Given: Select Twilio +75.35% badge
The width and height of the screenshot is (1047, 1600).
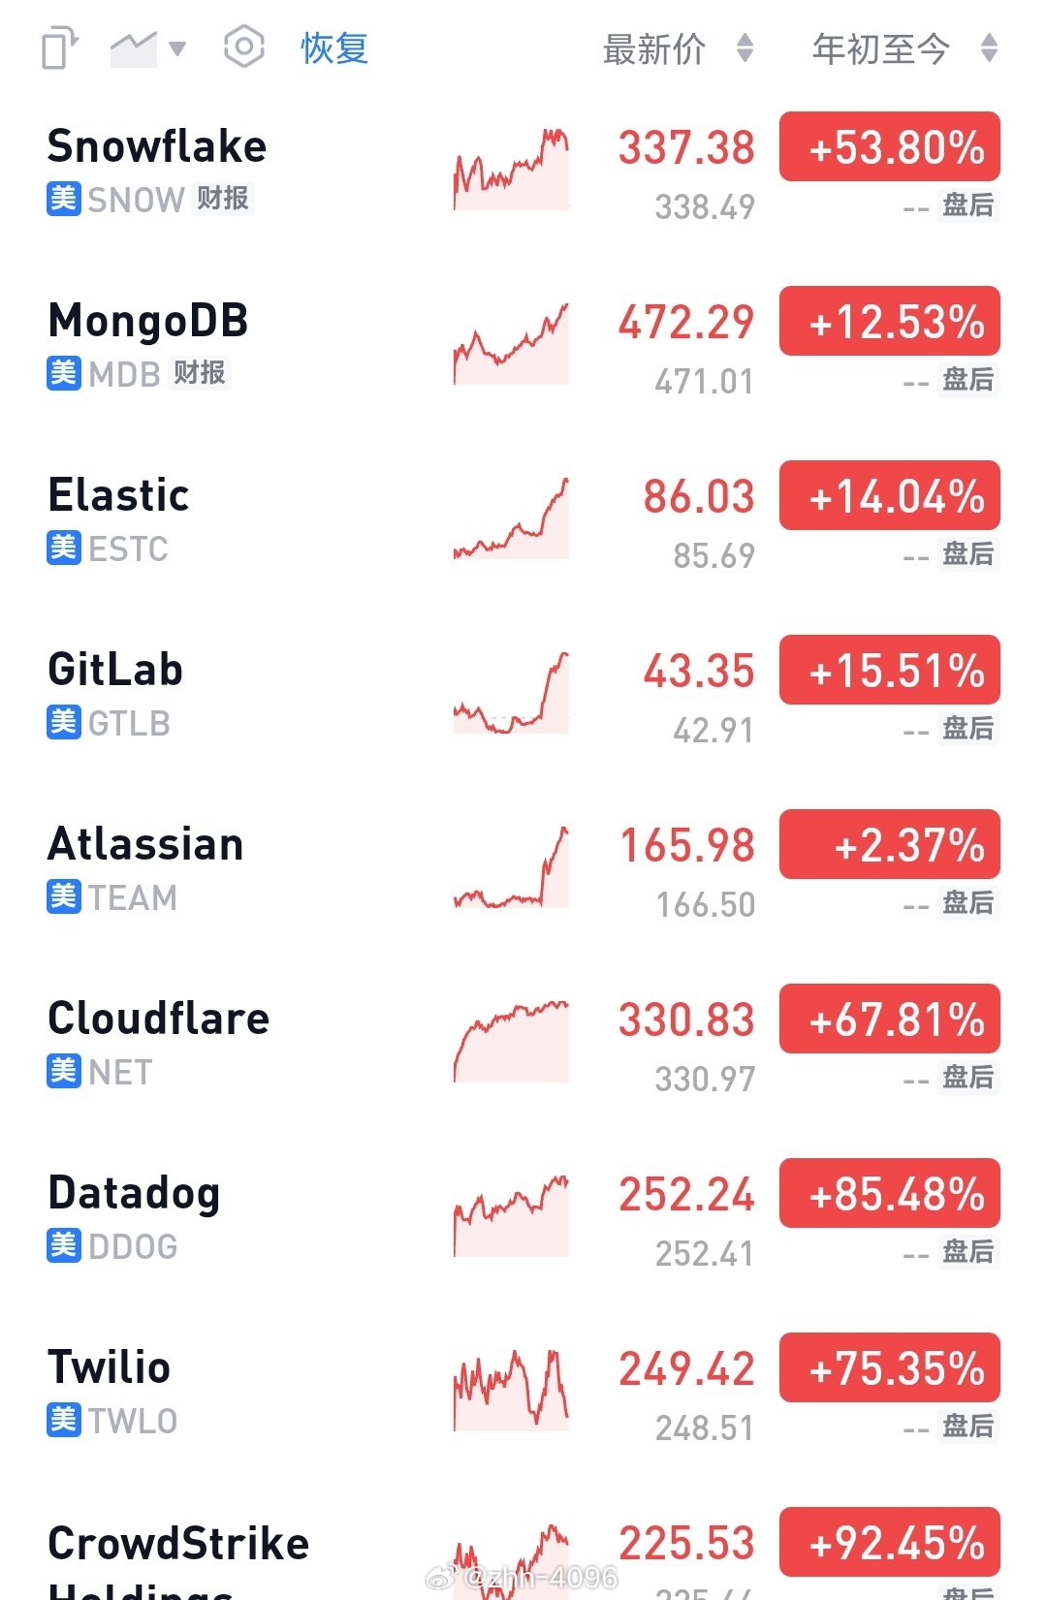Looking at the screenshot, I should click(890, 1367).
